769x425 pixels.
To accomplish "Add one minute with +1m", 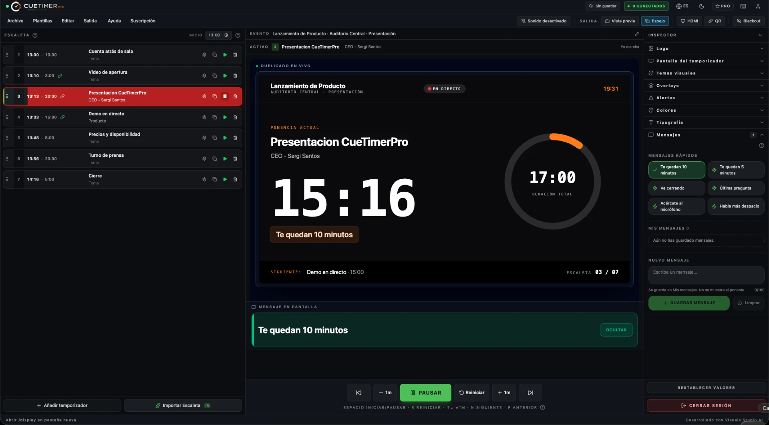I will (504, 393).
